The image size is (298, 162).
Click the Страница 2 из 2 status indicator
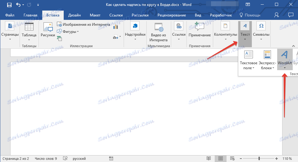(x=16, y=159)
